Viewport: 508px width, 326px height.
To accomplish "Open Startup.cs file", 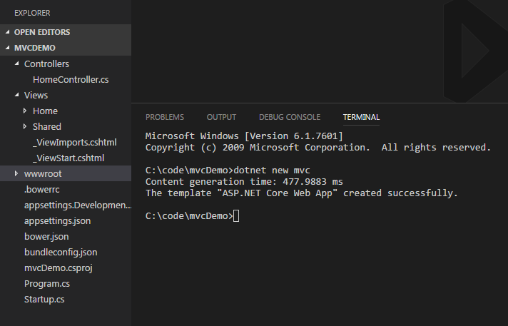I will tap(44, 300).
